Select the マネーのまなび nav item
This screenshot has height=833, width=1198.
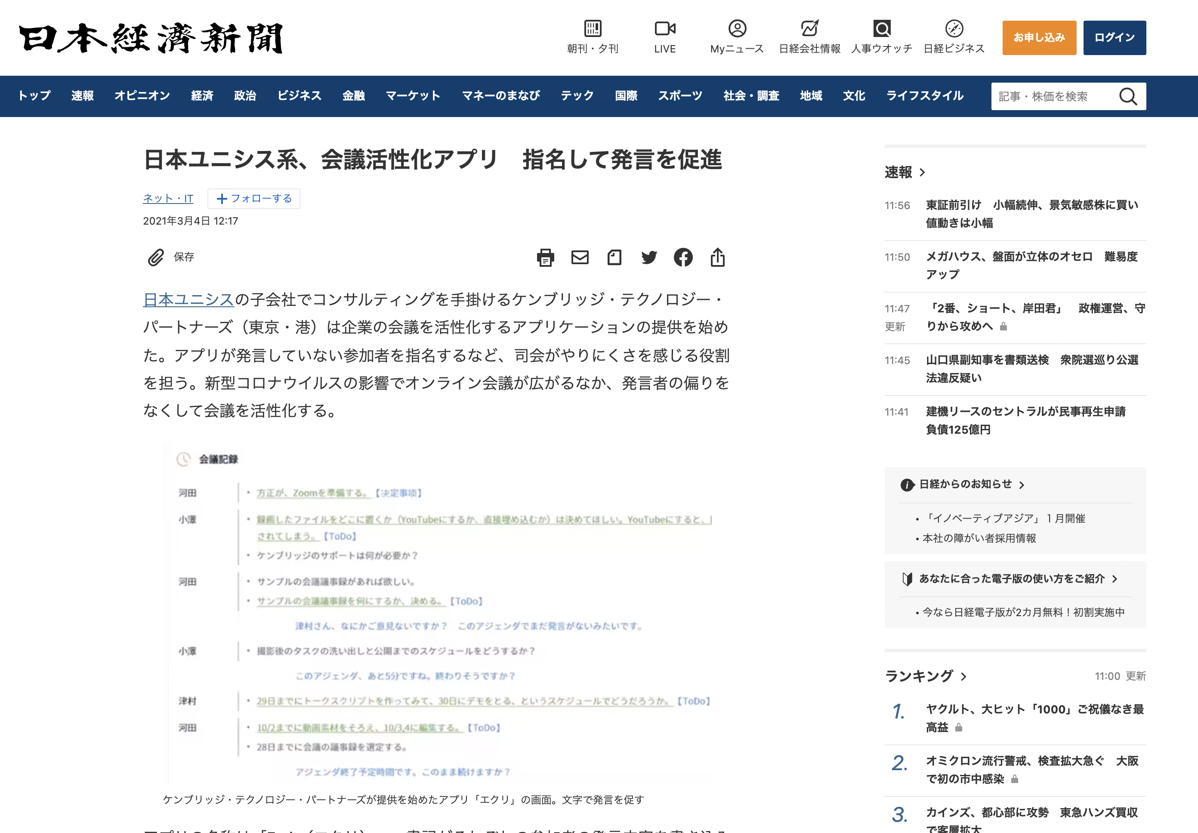pos(500,96)
